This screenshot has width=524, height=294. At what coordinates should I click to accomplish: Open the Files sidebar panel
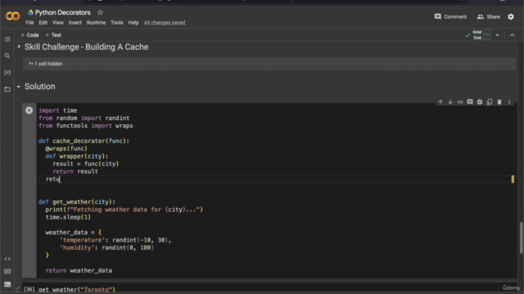(x=7, y=89)
